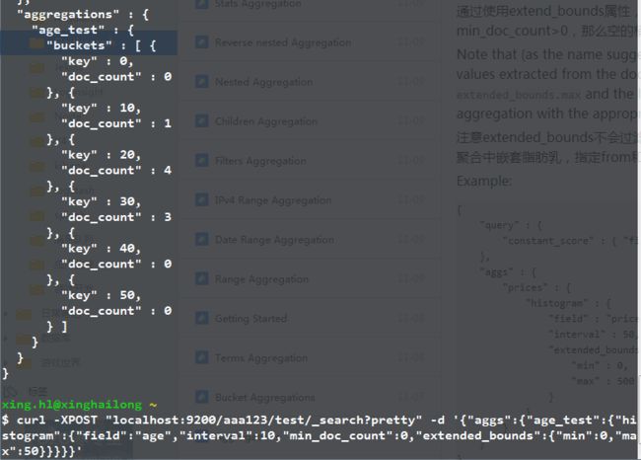The width and height of the screenshot is (641, 460).
Task: Click the "Note that (as the name" paragraph
Action: point(546,84)
